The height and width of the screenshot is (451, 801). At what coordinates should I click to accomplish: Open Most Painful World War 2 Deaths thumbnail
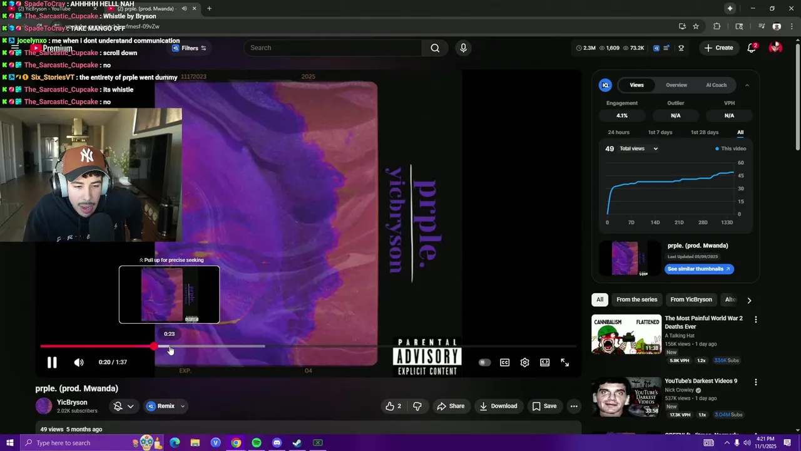pos(626,334)
